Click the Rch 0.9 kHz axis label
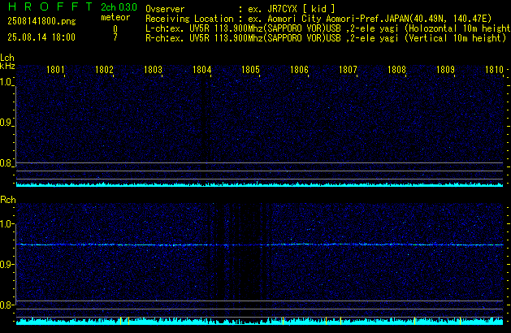 pyautogui.click(x=6, y=264)
